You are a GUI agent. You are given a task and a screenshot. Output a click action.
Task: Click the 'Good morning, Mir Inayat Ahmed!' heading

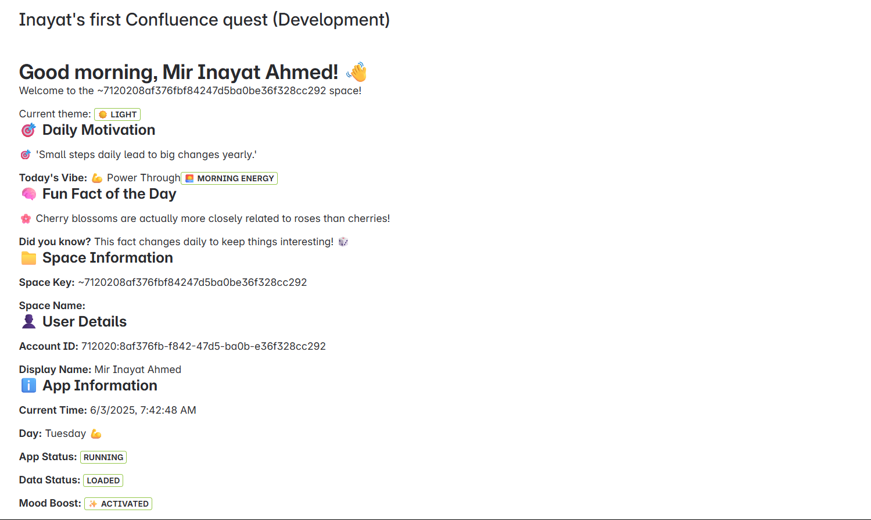click(179, 72)
